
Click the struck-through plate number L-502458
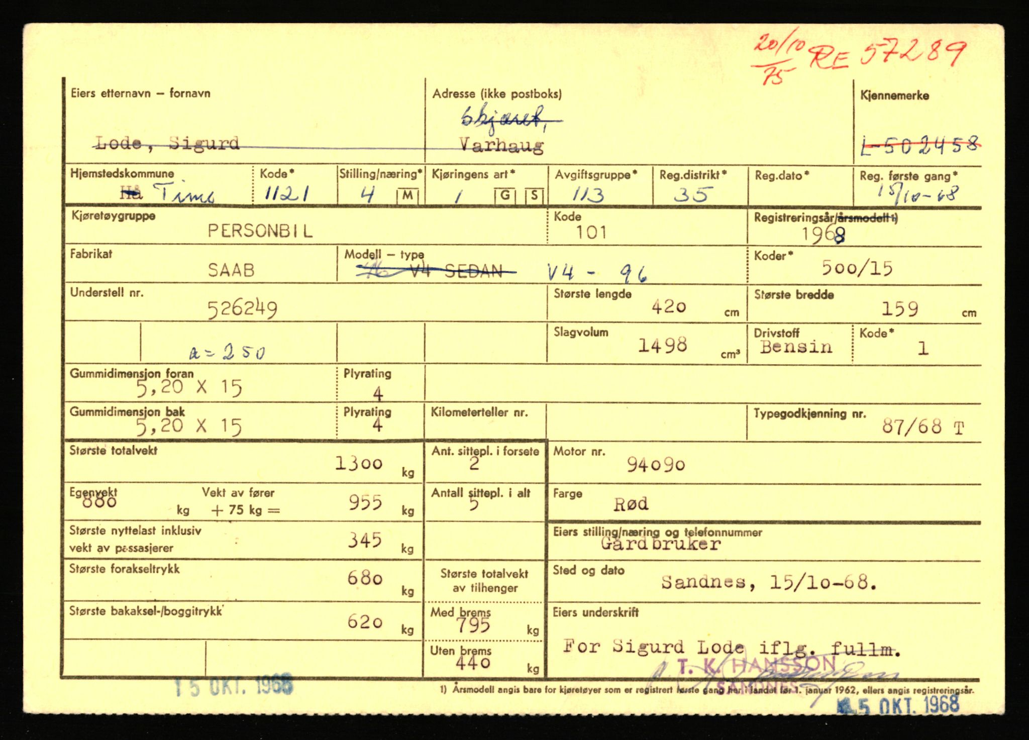(x=920, y=146)
